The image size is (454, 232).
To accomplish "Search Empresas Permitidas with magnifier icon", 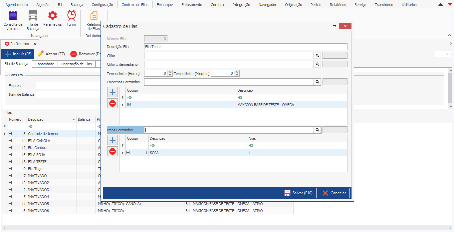I will click(318, 82).
